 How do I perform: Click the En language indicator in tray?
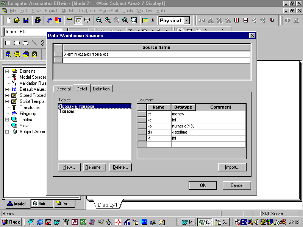coord(244,222)
